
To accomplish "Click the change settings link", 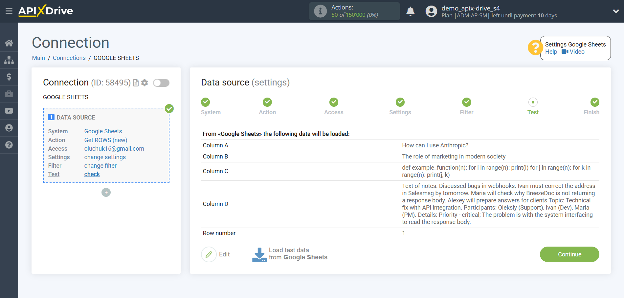I will (x=105, y=157).
